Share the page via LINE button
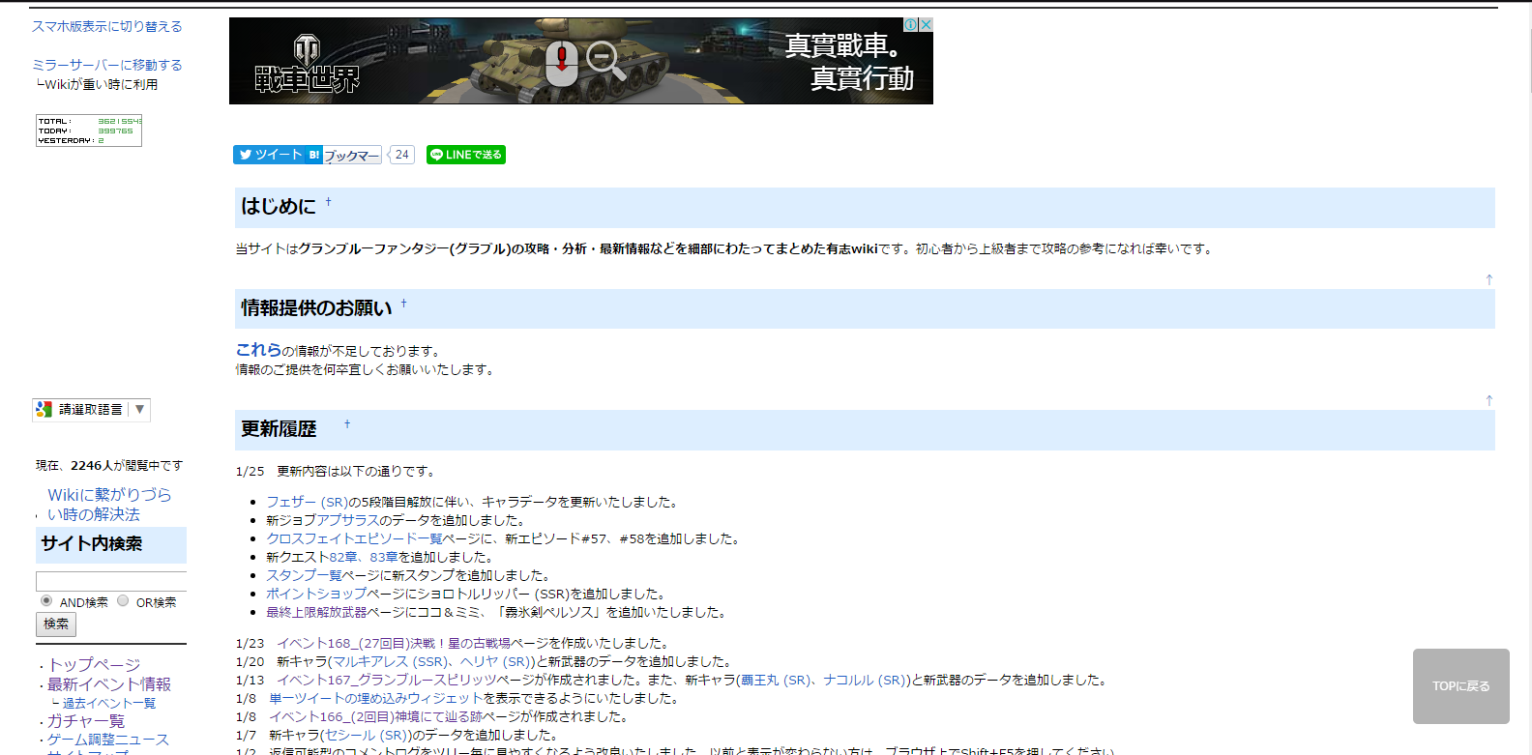Image resolution: width=1532 pixels, height=755 pixels. [x=466, y=155]
